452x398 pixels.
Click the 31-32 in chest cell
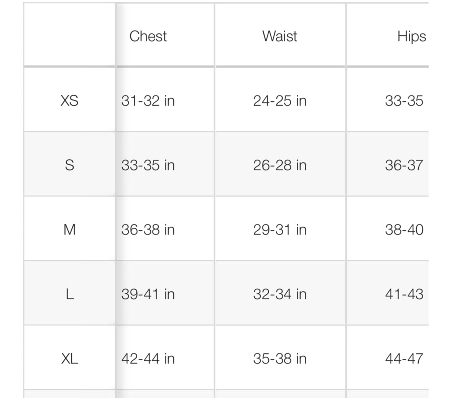(x=148, y=101)
